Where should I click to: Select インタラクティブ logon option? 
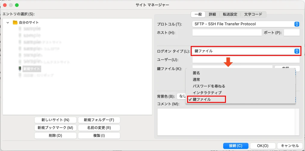(x=207, y=93)
